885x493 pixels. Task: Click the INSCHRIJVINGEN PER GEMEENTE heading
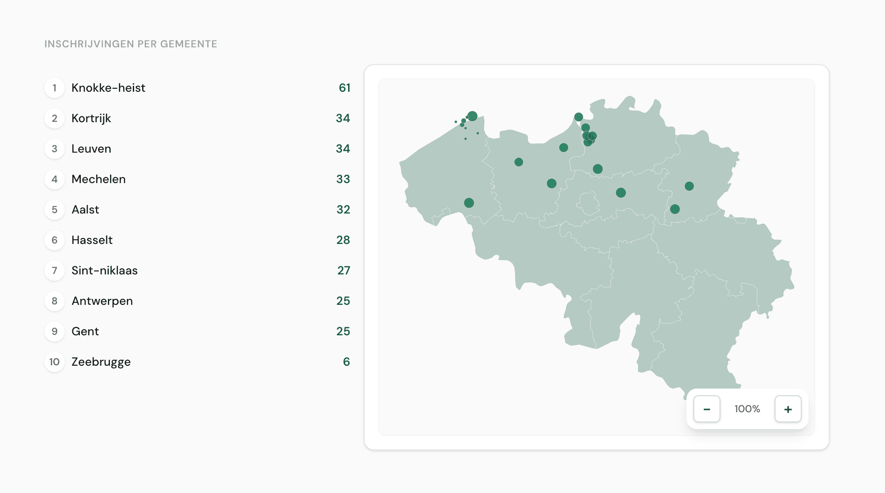[x=130, y=44]
